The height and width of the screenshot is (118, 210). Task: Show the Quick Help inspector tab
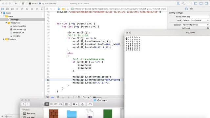point(191,9)
